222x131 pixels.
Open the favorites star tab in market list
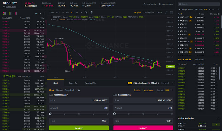pyautogui.click(x=179, y=9)
